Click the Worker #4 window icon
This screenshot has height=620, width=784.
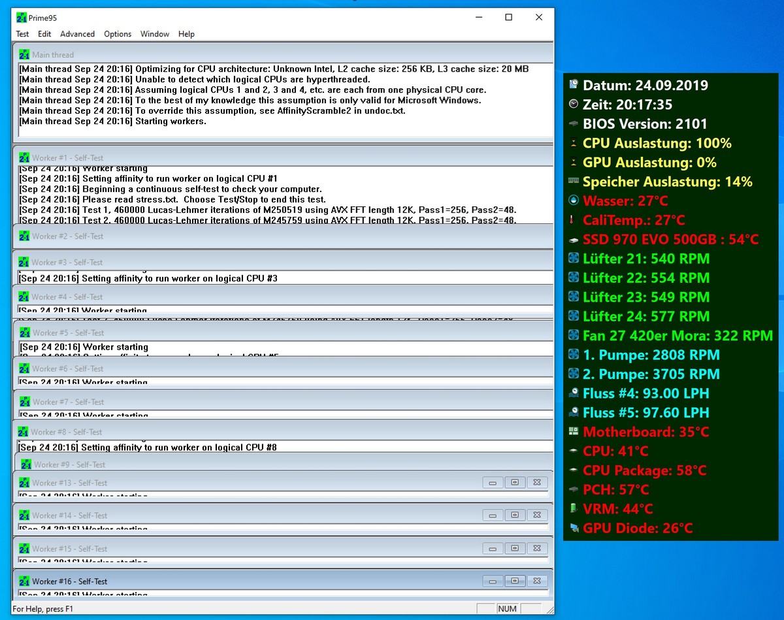pos(24,297)
